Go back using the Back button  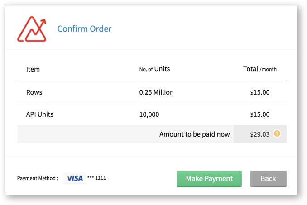268,179
